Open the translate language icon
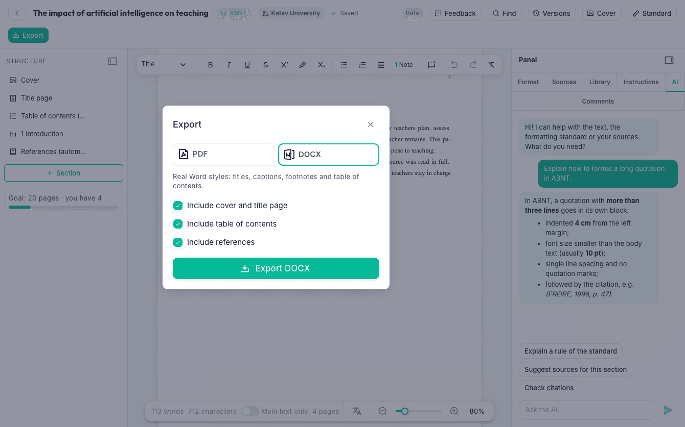Screen dimensions: 685x427 pyautogui.click(x=357, y=411)
